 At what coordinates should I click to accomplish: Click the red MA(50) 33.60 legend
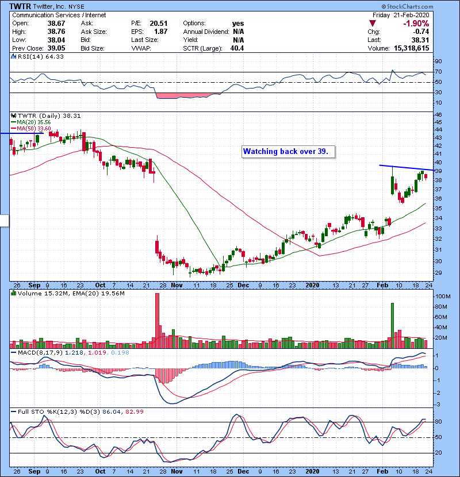tap(31, 128)
